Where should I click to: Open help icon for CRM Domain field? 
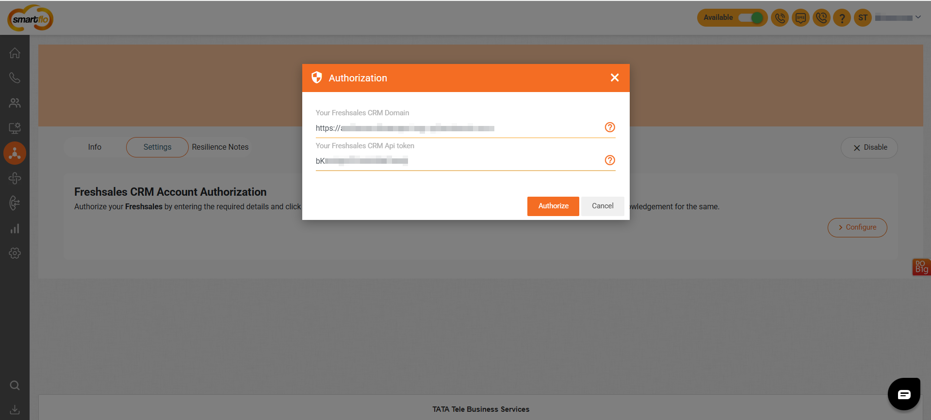click(x=610, y=127)
